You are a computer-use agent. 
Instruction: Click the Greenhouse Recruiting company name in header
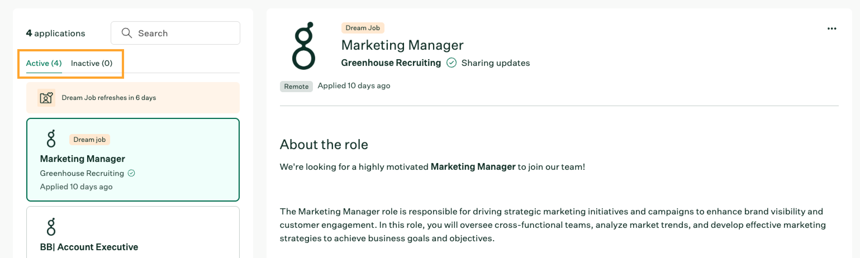click(391, 63)
